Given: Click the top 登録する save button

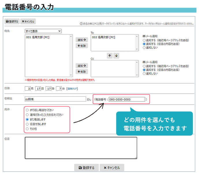Looking at the screenshot, I should tap(12, 21).
